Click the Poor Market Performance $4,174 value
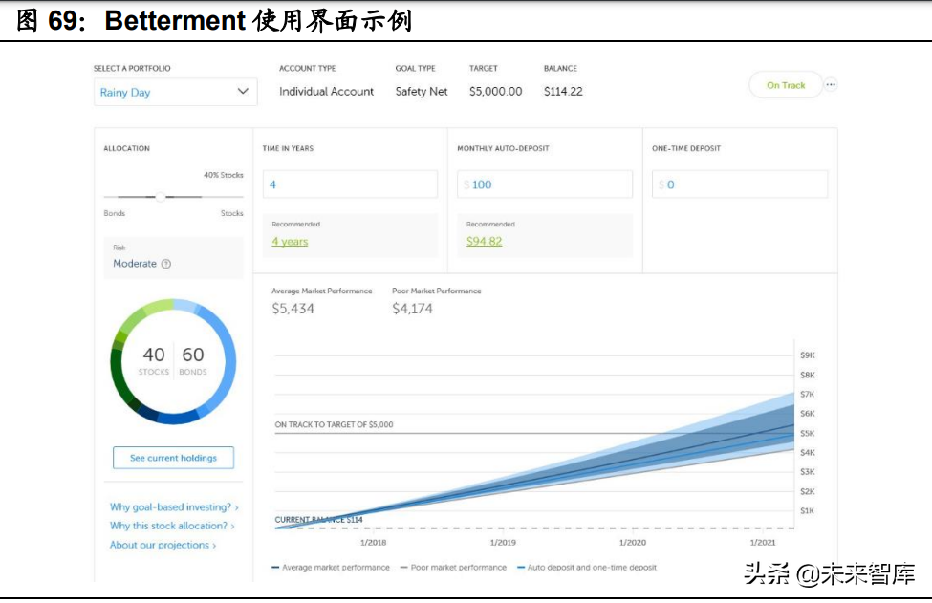Screen dimensions: 932x603 pyautogui.click(x=413, y=309)
